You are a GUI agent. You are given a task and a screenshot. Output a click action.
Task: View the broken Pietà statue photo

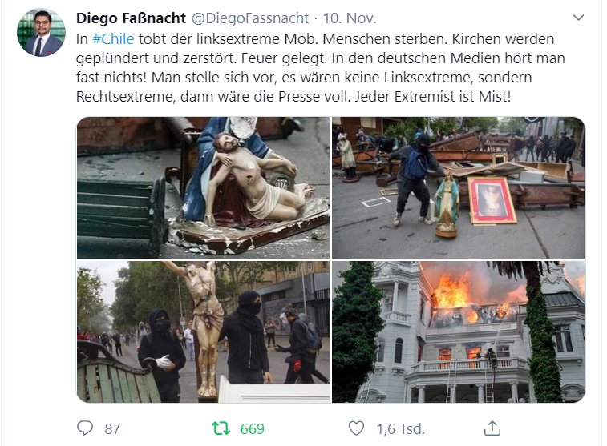pos(203,187)
